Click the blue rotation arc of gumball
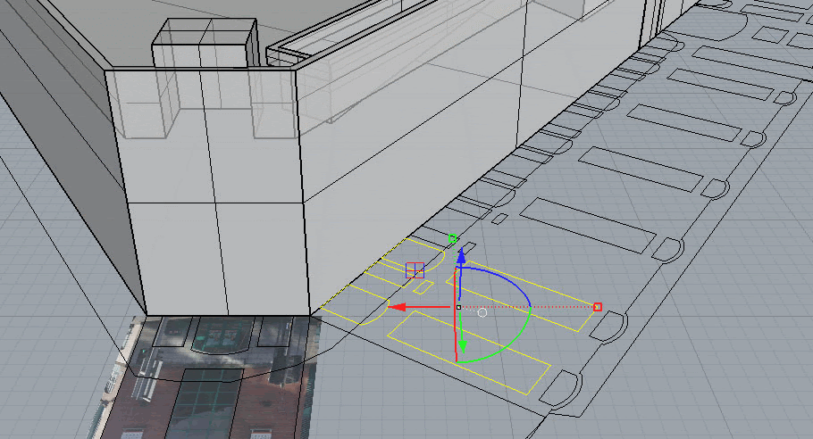This screenshot has height=439, width=813. tap(509, 277)
